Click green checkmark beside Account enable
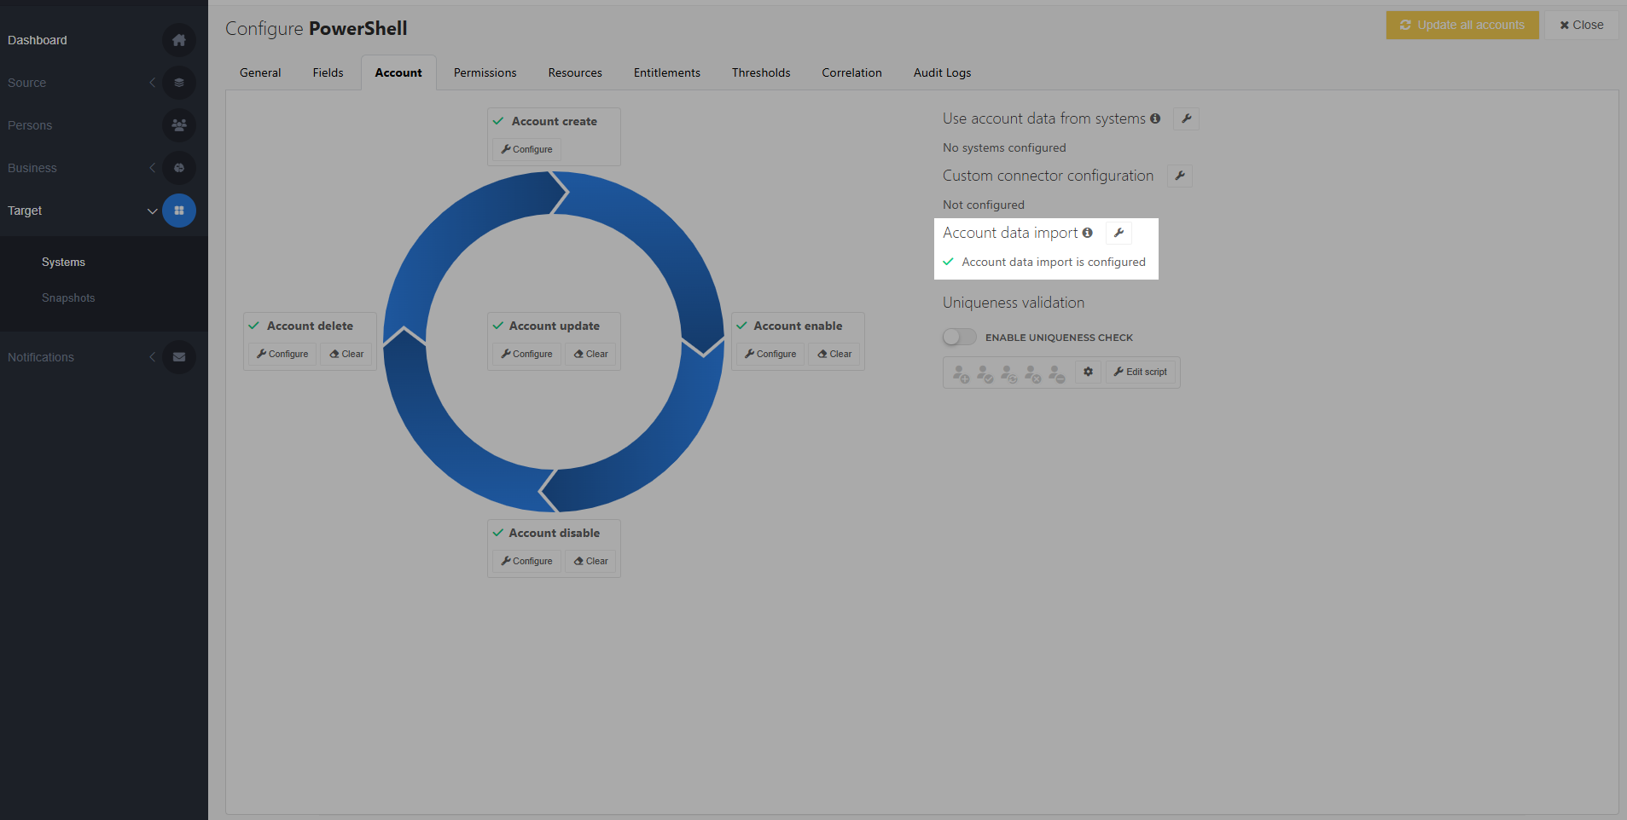Viewport: 1627px width, 820px height. point(742,326)
